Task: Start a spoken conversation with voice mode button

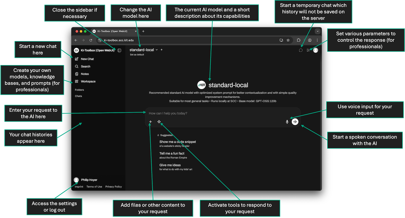Action: pyautogui.click(x=295, y=122)
